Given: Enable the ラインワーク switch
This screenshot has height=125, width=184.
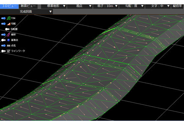Looking at the screenshot, I should (3, 51).
